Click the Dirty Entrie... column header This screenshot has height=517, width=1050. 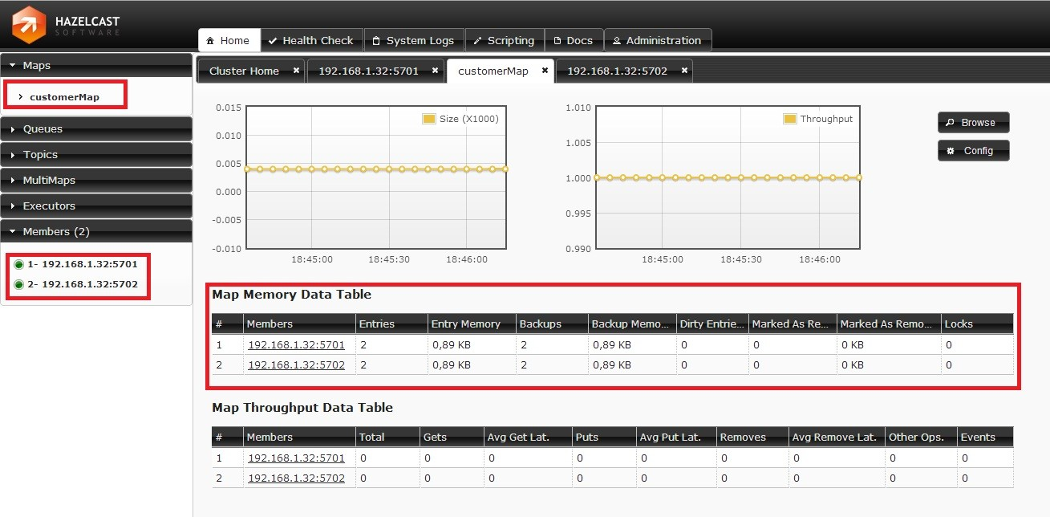(x=712, y=324)
